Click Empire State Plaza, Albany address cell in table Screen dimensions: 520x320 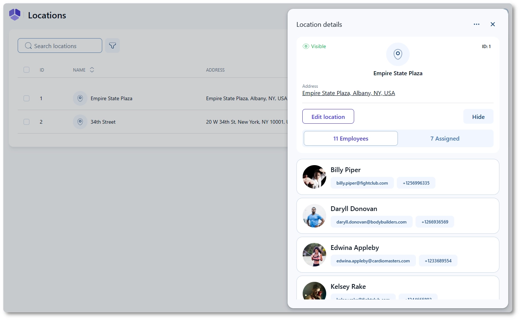246,98
